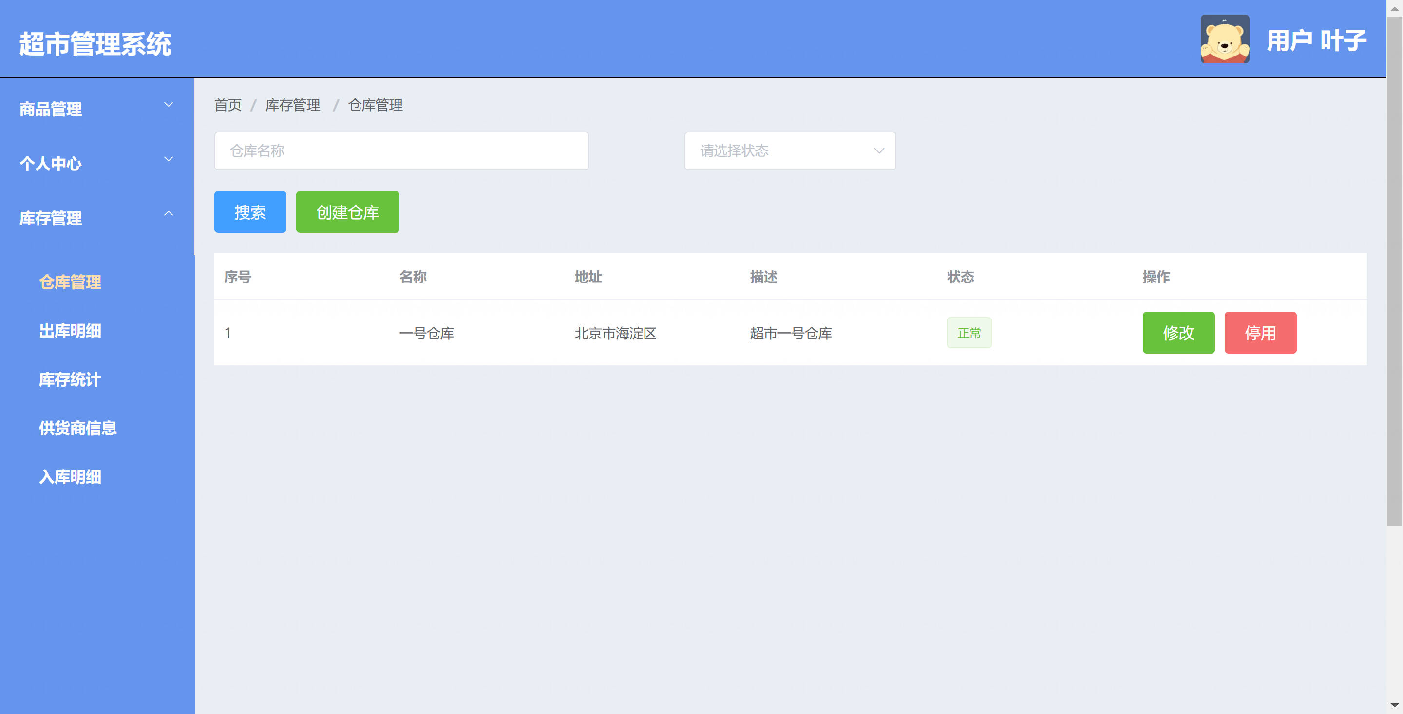The width and height of the screenshot is (1403, 714).
Task: Navigate to 入库明细 in sidebar
Action: click(70, 477)
